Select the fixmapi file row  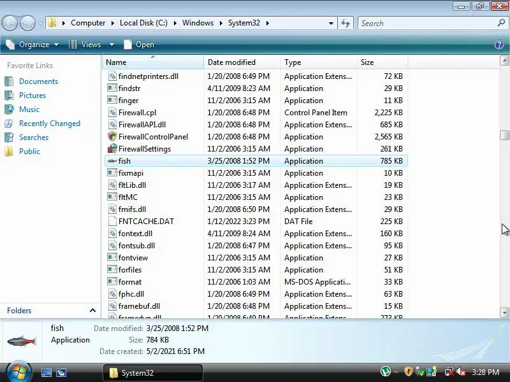tap(256, 173)
